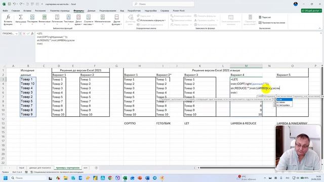Collapse the ribbon with the chevron
Viewport: 324px width, 182px height.
click(319, 28)
